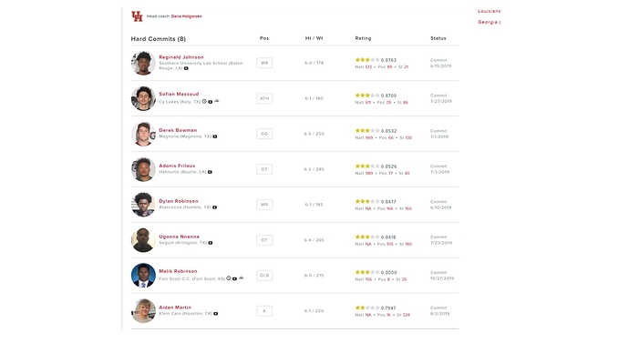Open the Louisiana link at top right
This screenshot has width=629, height=353.
[489, 11]
